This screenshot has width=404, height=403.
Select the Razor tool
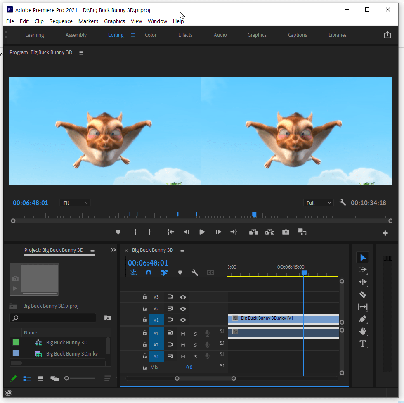[x=362, y=294]
